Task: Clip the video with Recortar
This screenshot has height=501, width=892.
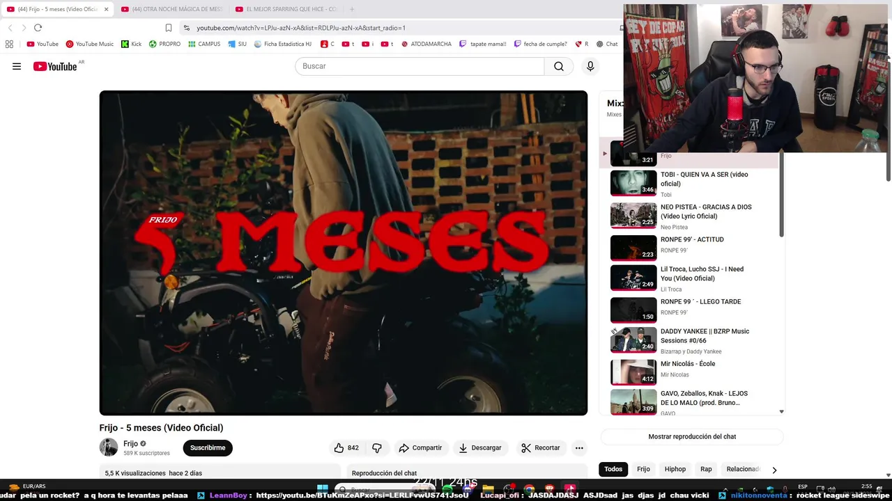Action: coord(541,448)
